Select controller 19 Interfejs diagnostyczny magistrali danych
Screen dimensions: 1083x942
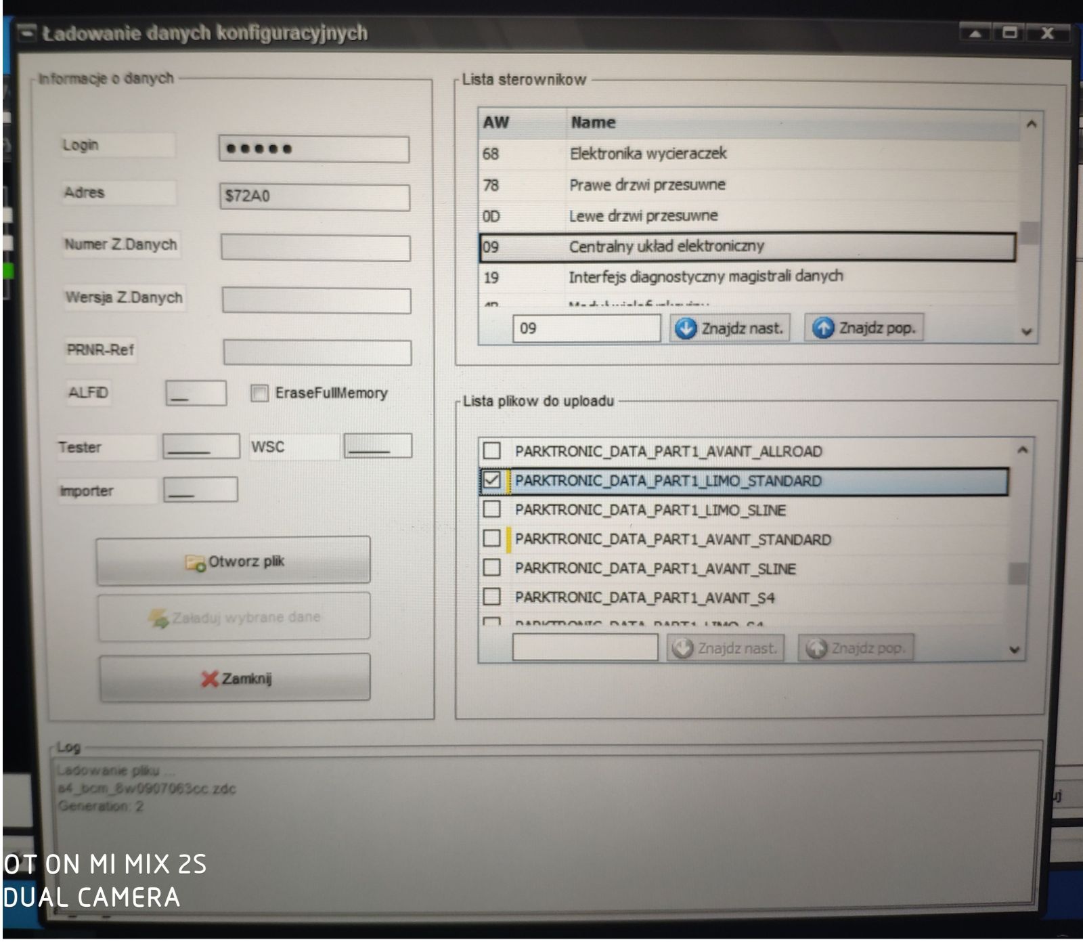click(749, 277)
